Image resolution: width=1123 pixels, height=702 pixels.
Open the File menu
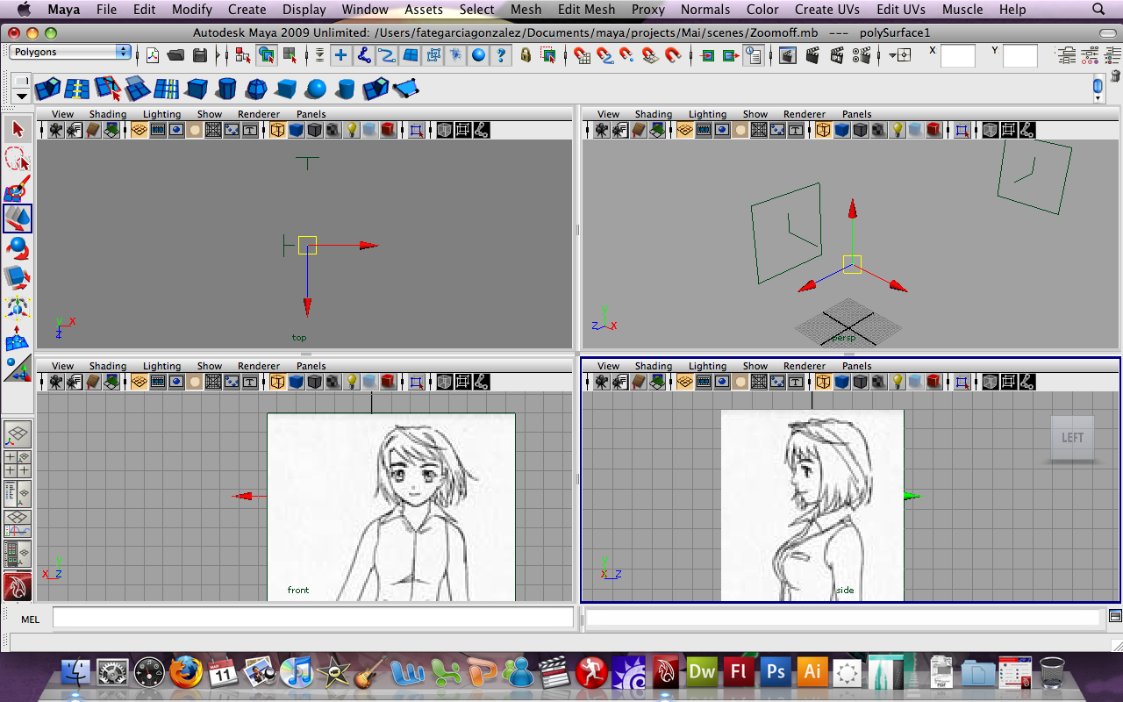tap(106, 10)
